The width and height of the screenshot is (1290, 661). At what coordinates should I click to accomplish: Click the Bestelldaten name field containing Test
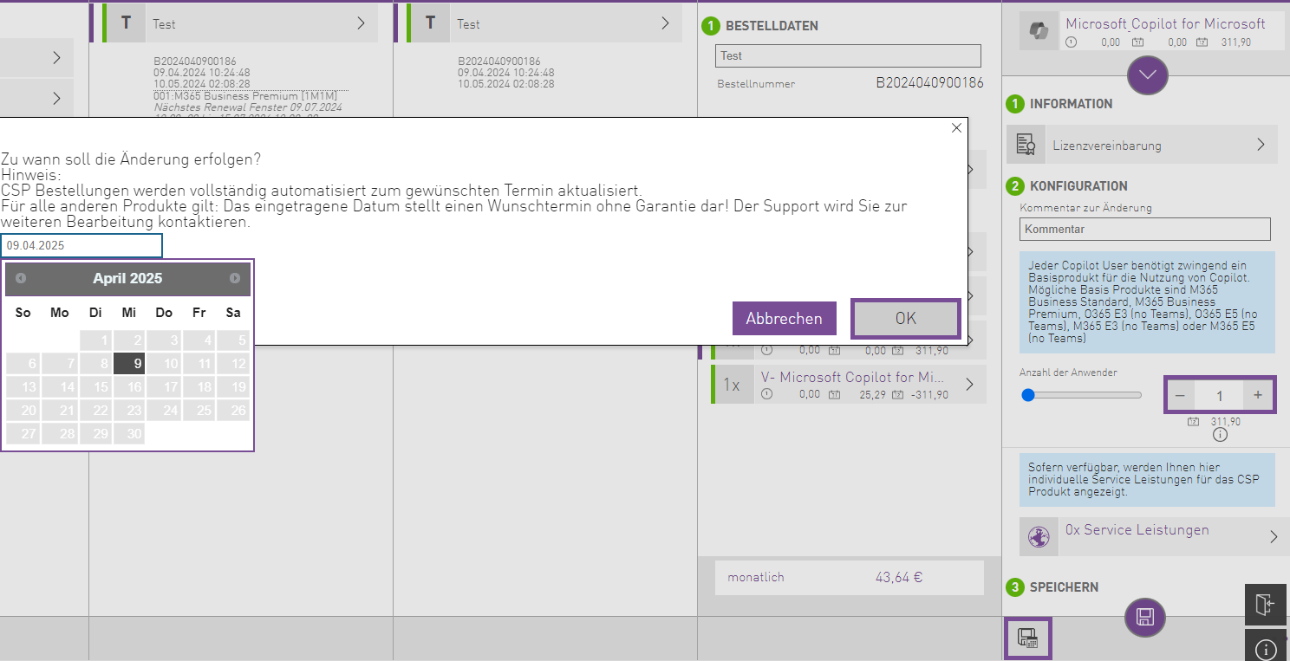[x=848, y=55]
